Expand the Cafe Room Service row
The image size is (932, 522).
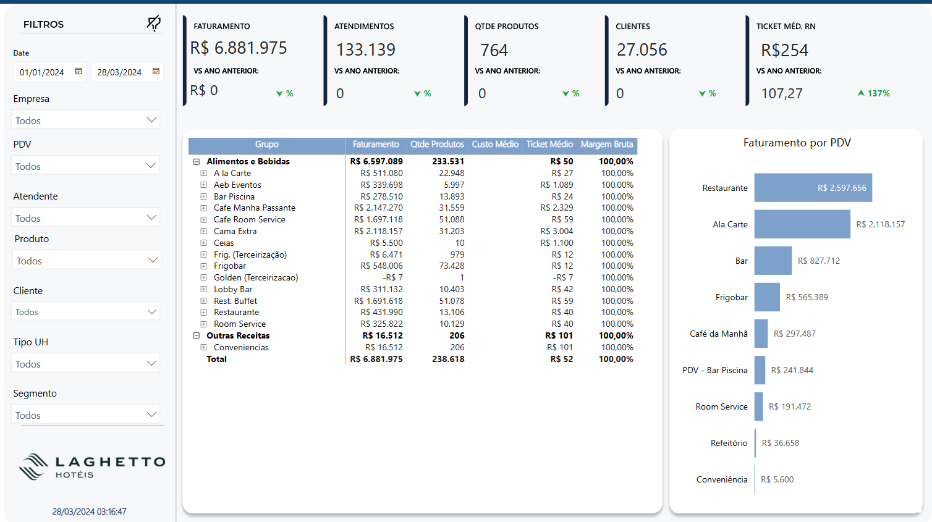203,220
